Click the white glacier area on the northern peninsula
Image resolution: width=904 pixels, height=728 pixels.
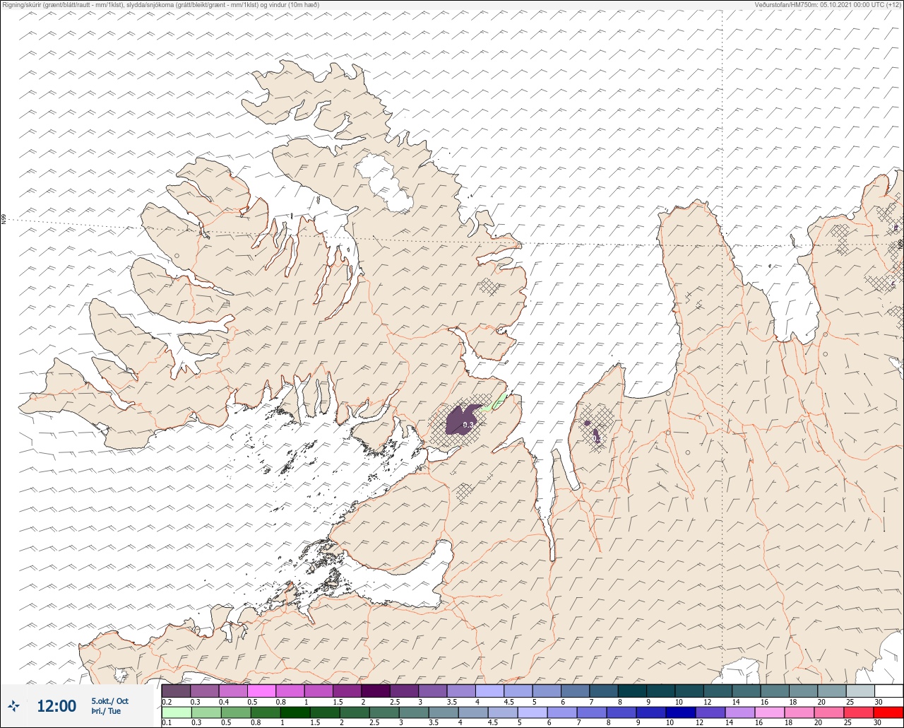click(385, 184)
